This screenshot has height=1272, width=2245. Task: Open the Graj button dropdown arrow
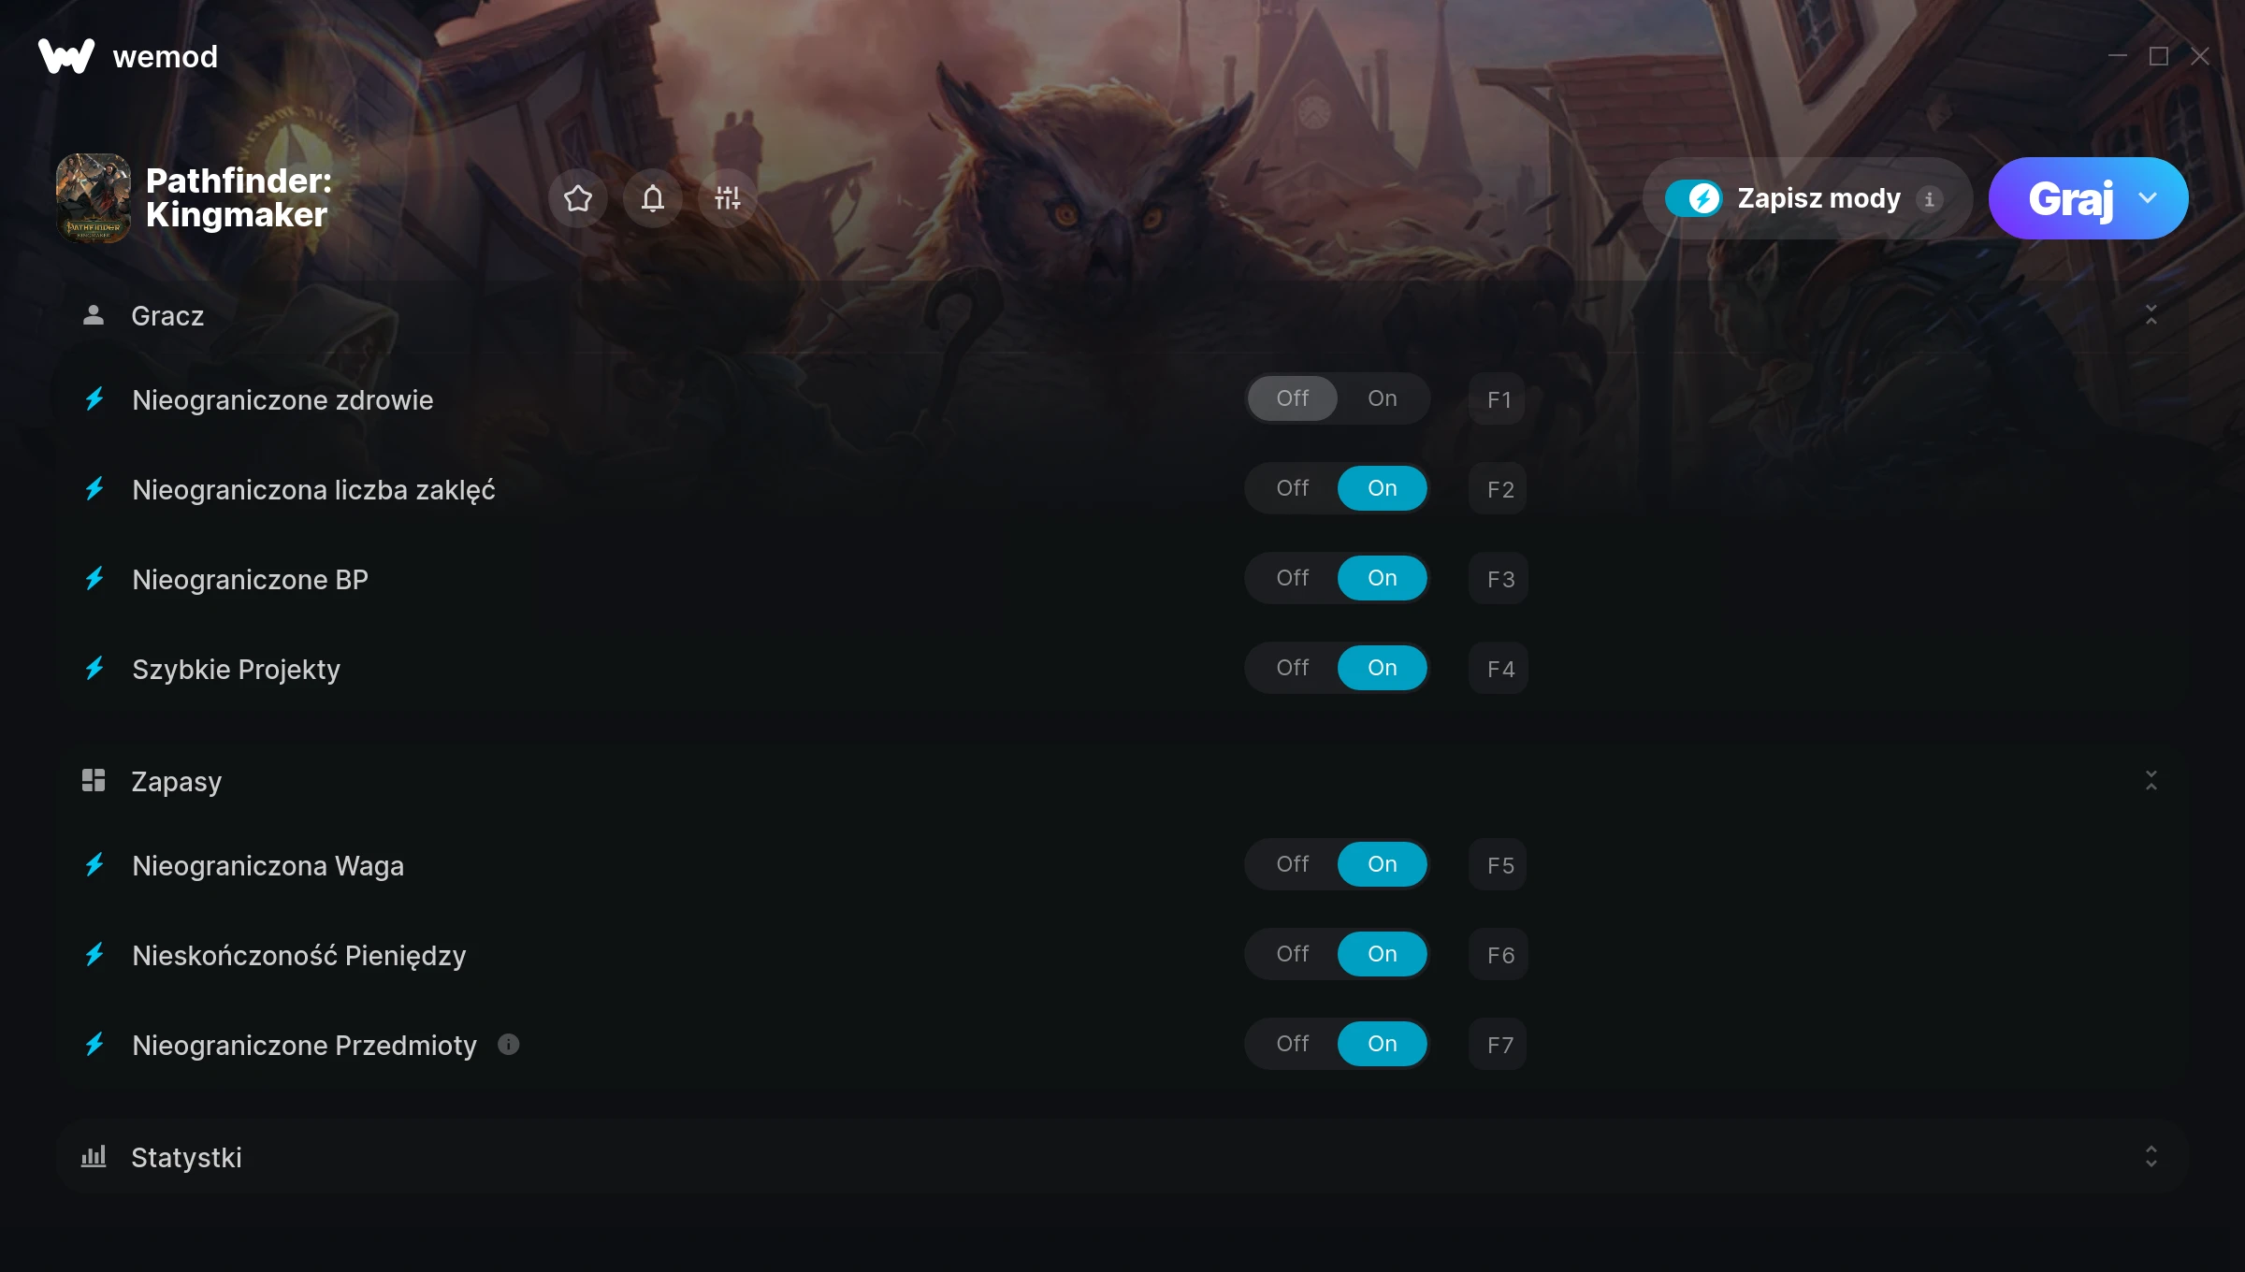pyautogui.click(x=2148, y=198)
